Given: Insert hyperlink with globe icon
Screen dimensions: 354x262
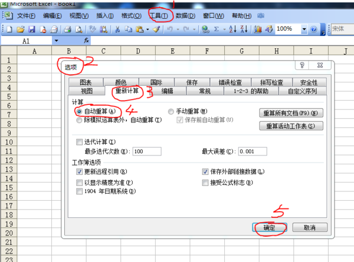Looking at the screenshot, I should coord(205,29).
